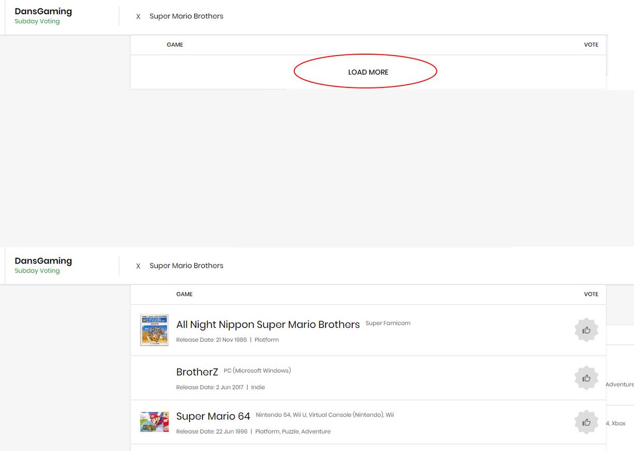Image resolution: width=634 pixels, height=451 pixels.
Task: Focus the lower Super Mario Brothers search field
Action: [187, 266]
